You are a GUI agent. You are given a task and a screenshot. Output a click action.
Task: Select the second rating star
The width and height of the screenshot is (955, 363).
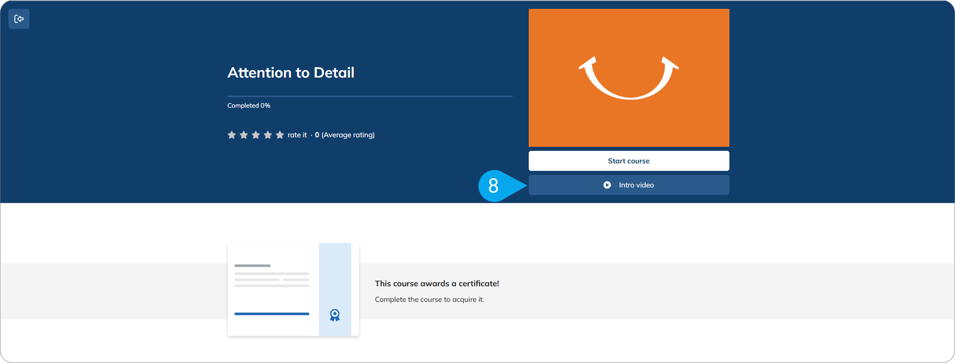[244, 135]
